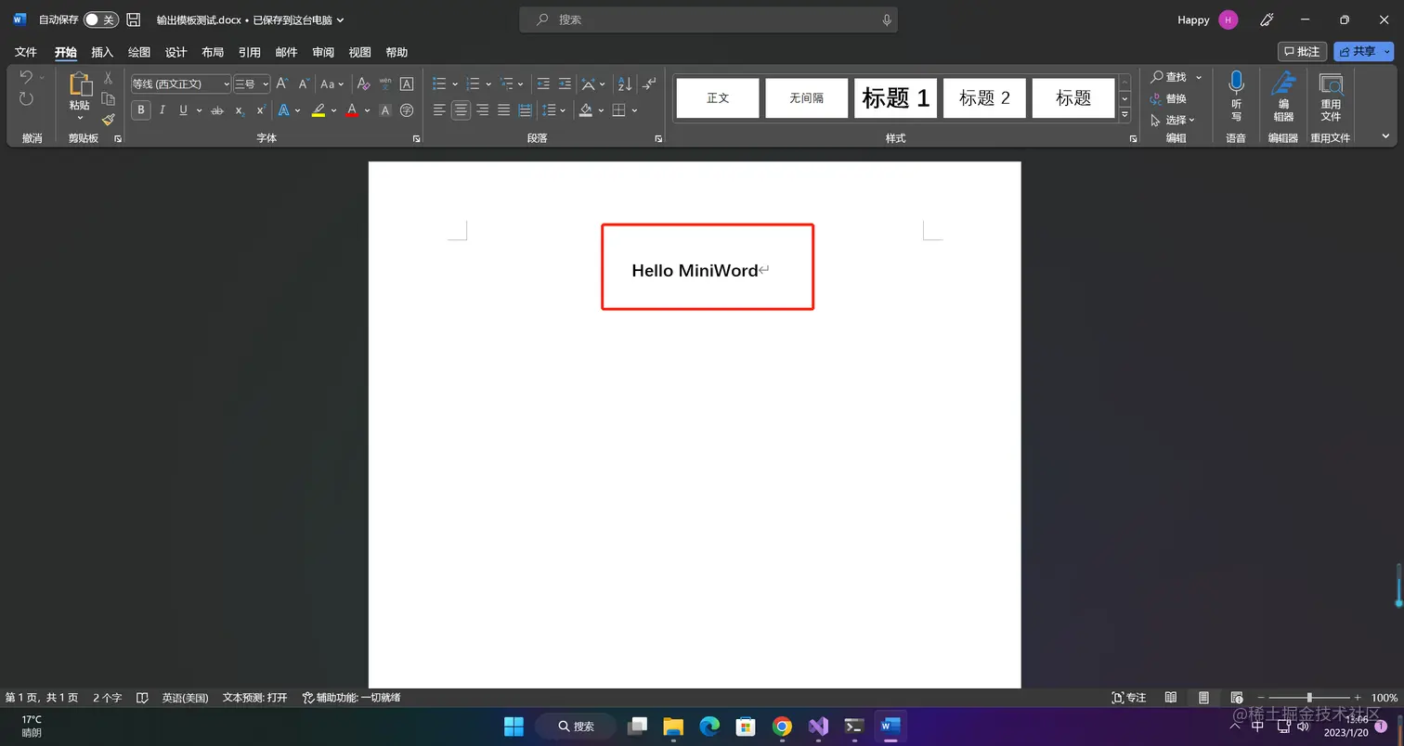Click the Undo arrow icon
This screenshot has width=1404, height=746.
(26, 77)
